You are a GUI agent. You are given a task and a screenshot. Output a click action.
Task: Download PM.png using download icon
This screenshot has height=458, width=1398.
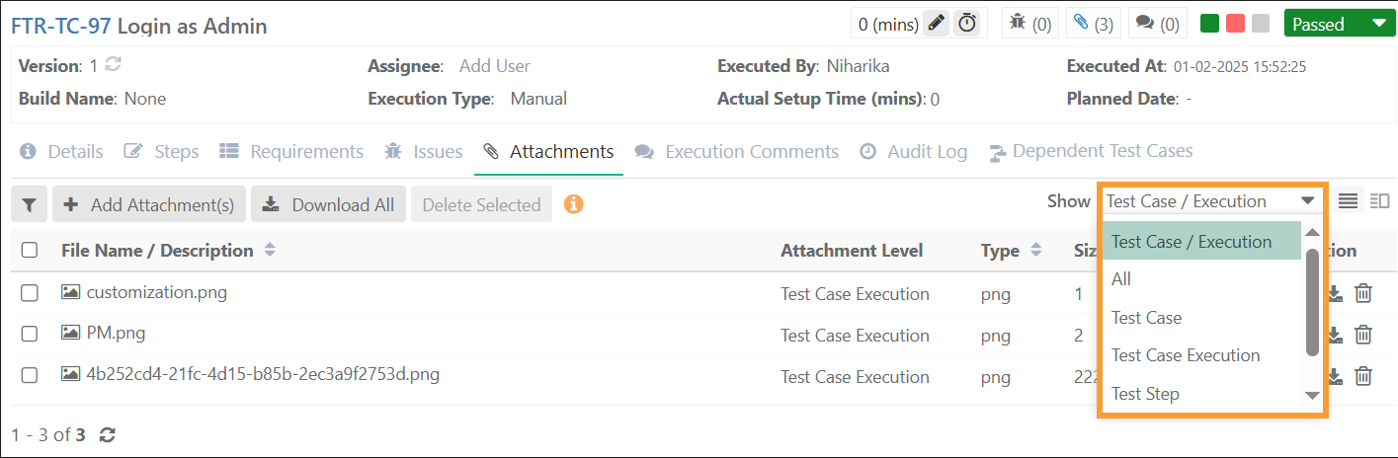tap(1335, 335)
